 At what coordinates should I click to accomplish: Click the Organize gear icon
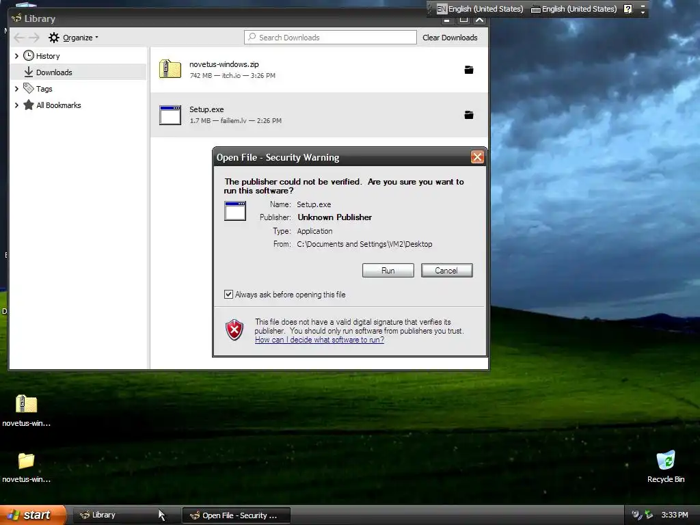tap(54, 38)
